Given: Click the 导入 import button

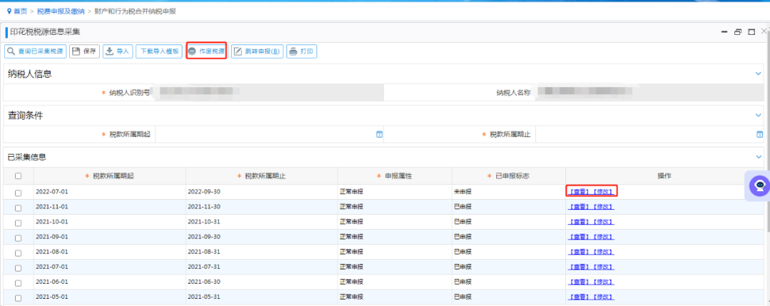Looking at the screenshot, I should coord(118,51).
